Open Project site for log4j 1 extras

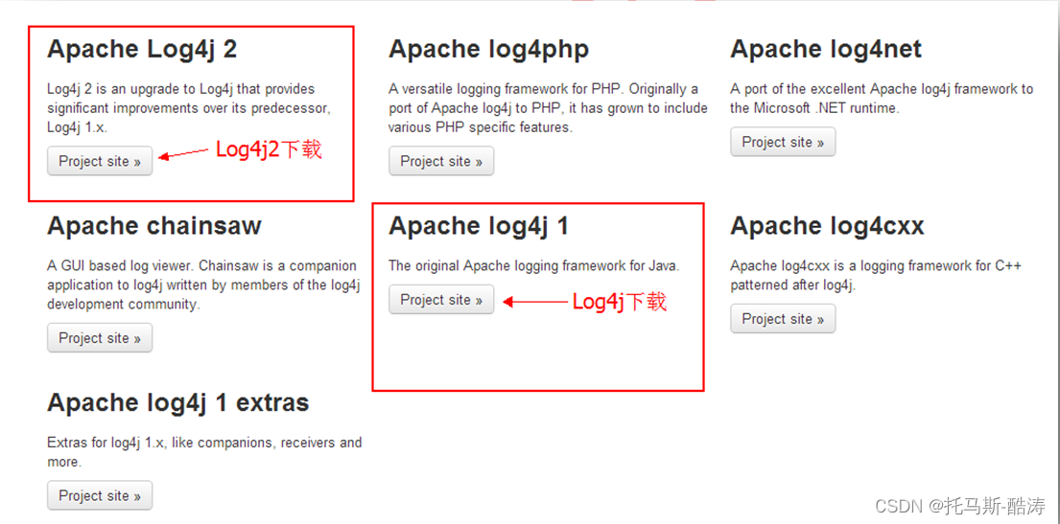[x=100, y=495]
